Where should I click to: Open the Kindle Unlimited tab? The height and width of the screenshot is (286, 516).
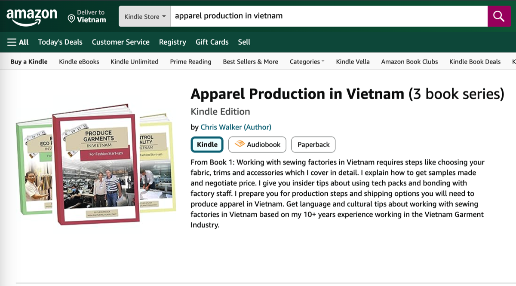point(135,62)
